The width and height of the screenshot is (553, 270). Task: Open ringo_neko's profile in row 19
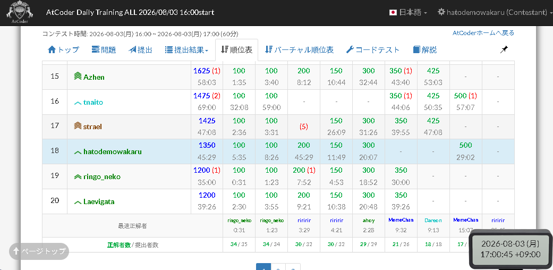coord(102,176)
